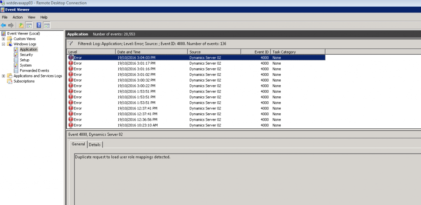Select event dated 19/10/2016 3:00:32 PM
The height and width of the screenshot is (205, 421).
coord(196,80)
